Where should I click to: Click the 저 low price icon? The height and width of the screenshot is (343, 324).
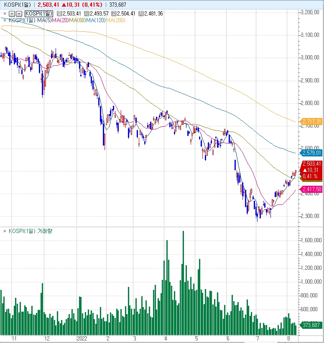(x=141, y=13)
